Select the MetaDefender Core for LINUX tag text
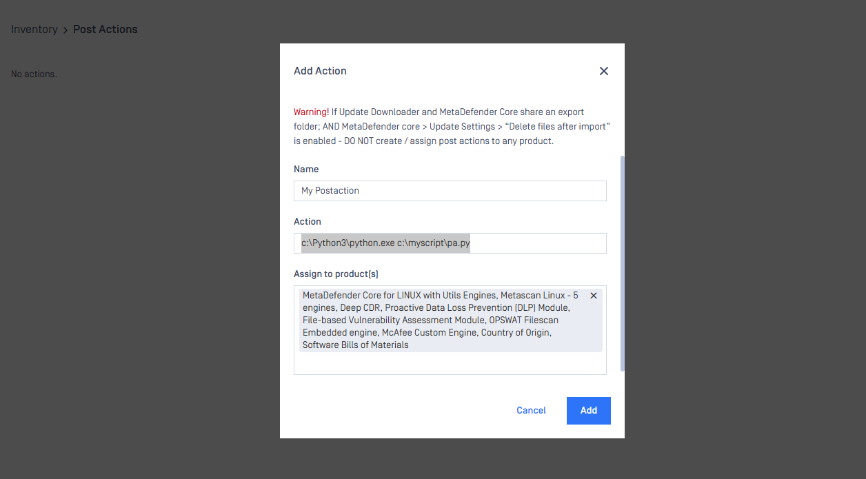The height and width of the screenshot is (479, 866). [x=441, y=320]
